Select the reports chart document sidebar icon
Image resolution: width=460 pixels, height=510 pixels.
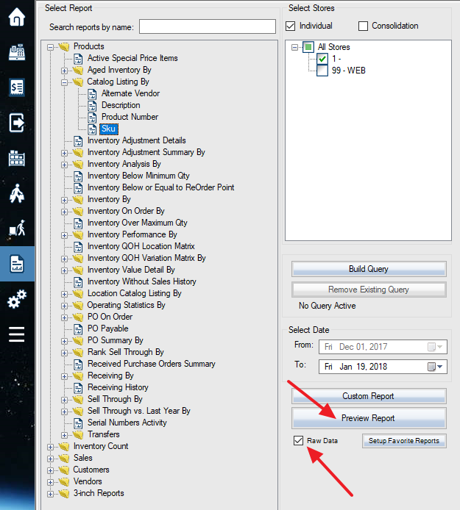point(17,264)
